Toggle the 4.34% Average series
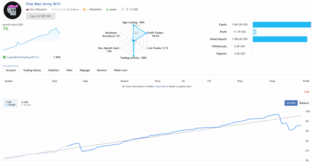This screenshot has height=166, width=312. point(26,103)
